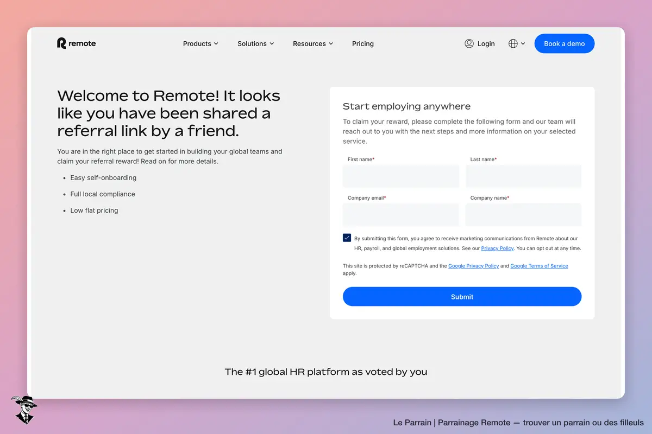Click the 'Start employing anywhere' heading

coord(406,106)
